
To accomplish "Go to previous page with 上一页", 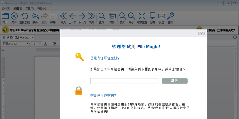I will [x=73, y=16].
